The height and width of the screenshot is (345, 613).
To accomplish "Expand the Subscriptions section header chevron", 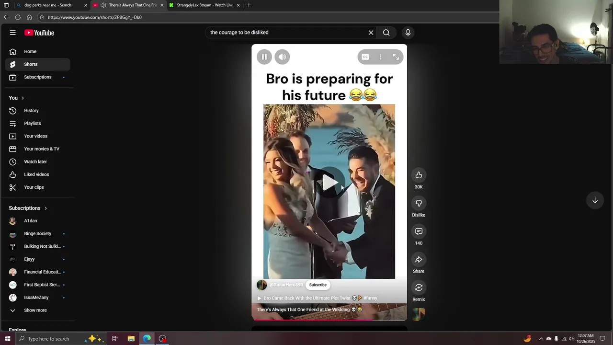I will [x=45, y=208].
